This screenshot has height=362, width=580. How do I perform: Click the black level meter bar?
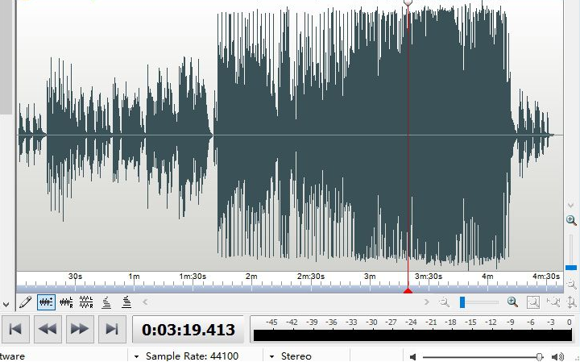coord(412,335)
